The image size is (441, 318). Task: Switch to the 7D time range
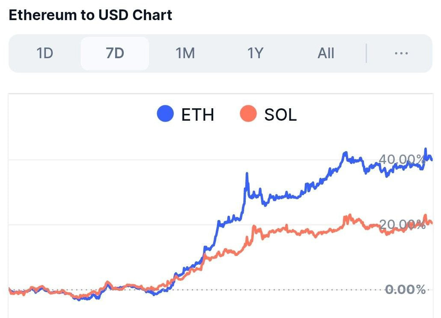pos(115,53)
